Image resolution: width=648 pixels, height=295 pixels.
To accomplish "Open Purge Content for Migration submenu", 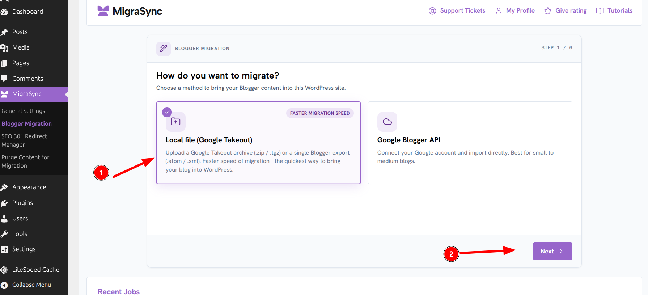I will 25,161.
